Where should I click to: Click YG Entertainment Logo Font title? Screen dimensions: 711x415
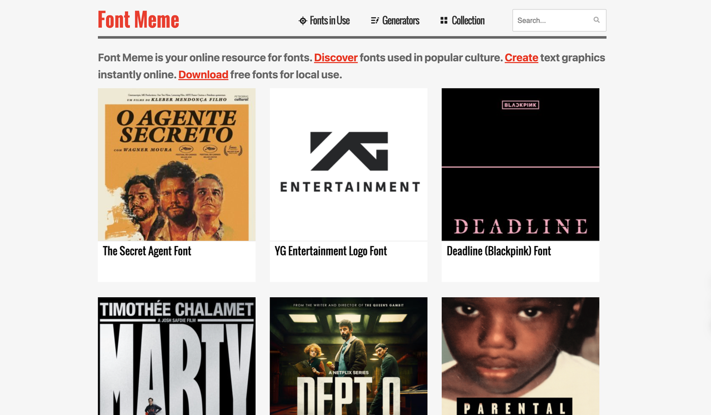[331, 251]
